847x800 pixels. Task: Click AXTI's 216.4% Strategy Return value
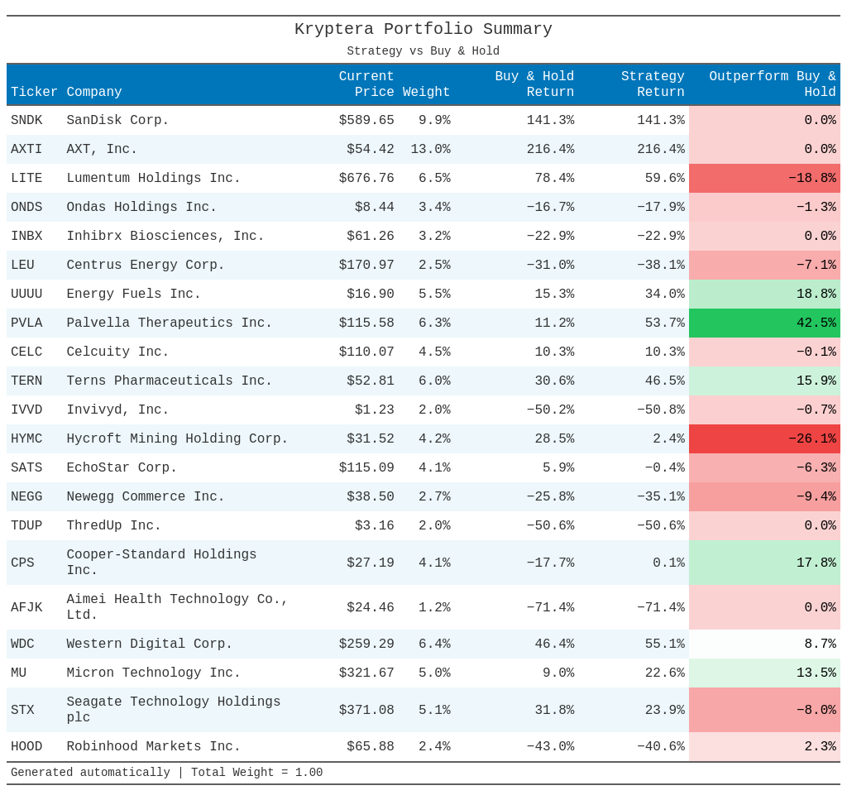click(661, 149)
